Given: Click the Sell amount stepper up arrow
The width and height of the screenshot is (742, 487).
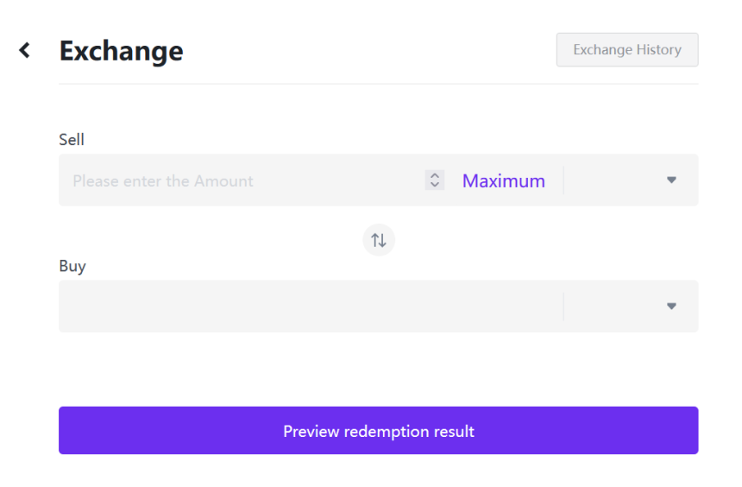Looking at the screenshot, I should 435,177.
